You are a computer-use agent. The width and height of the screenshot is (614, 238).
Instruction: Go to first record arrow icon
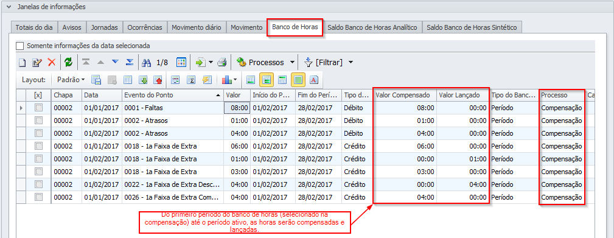point(86,62)
